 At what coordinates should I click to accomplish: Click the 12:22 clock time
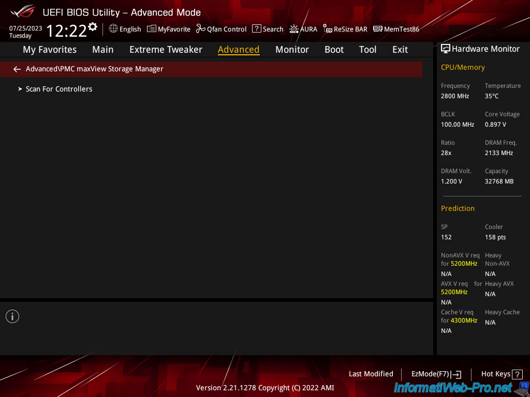(x=67, y=30)
